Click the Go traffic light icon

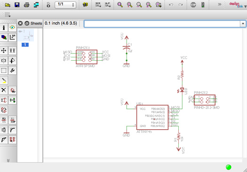tap(203, 5)
